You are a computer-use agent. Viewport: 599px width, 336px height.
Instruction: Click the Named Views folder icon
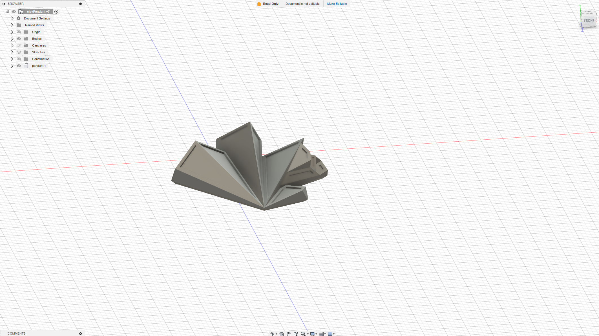(x=19, y=25)
